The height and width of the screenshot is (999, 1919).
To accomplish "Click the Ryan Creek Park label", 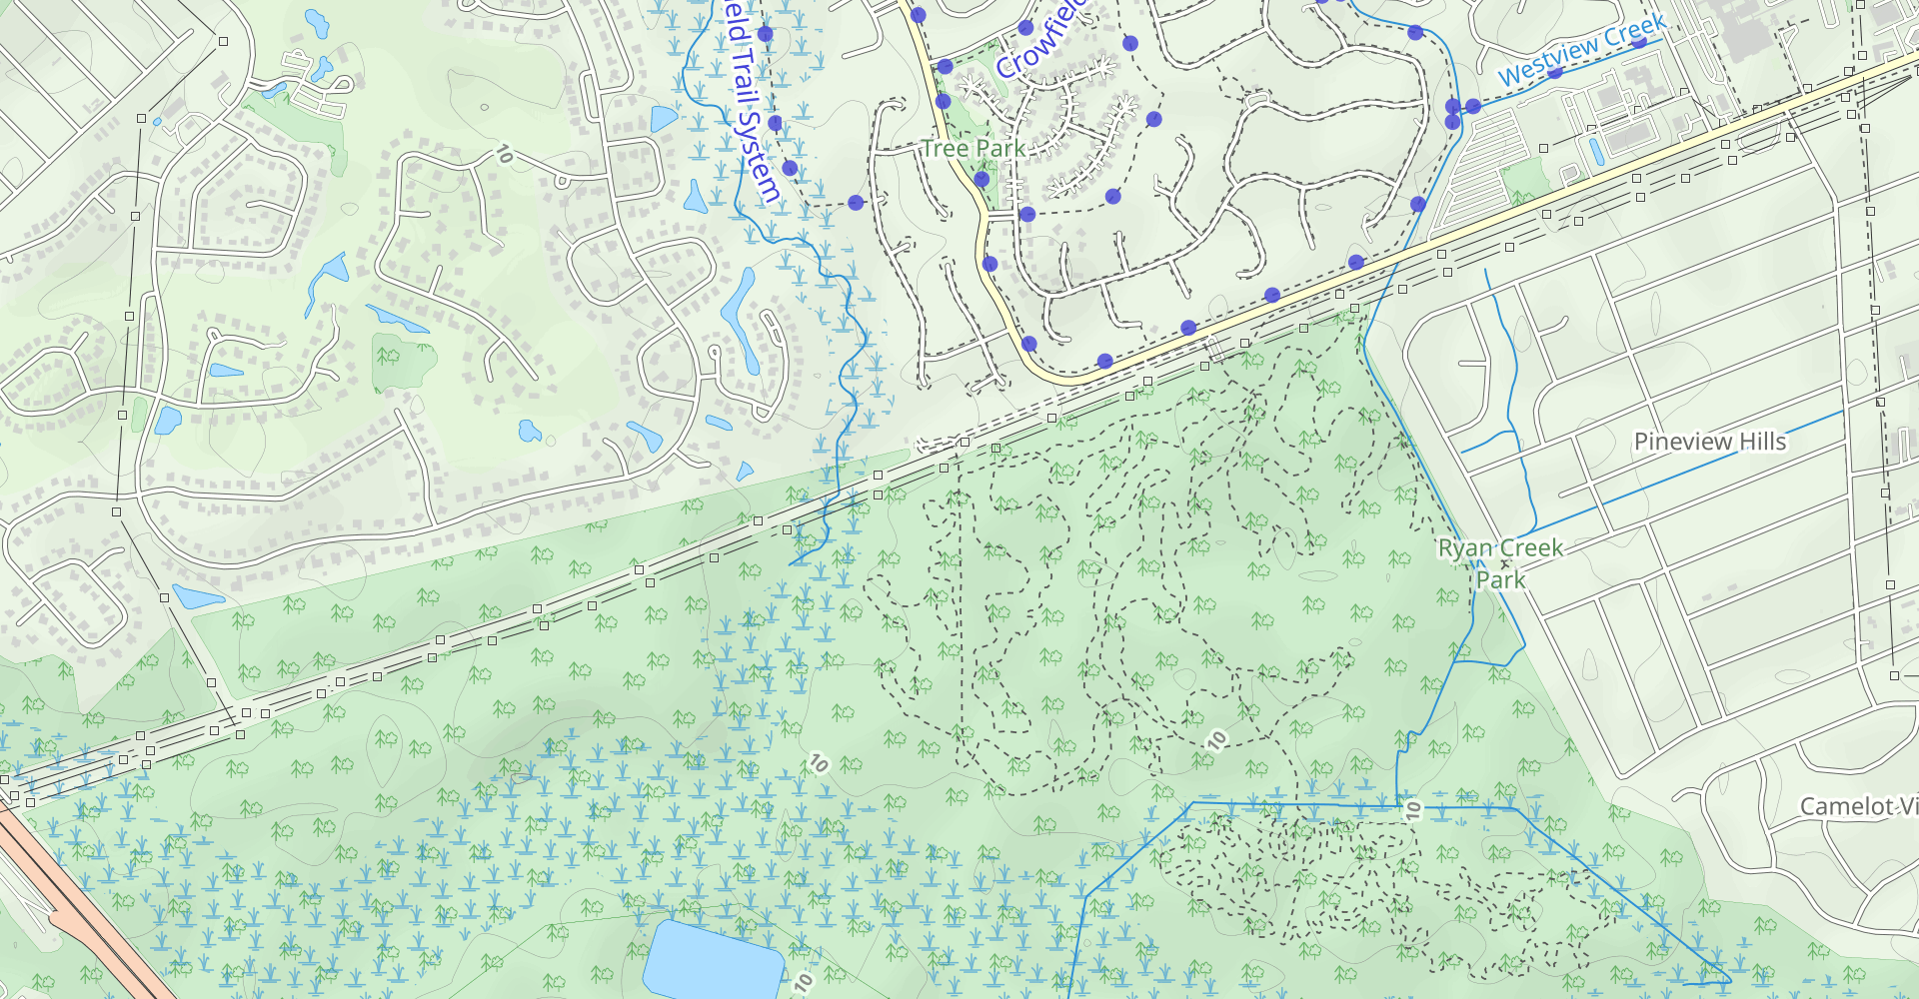I will [1500, 563].
